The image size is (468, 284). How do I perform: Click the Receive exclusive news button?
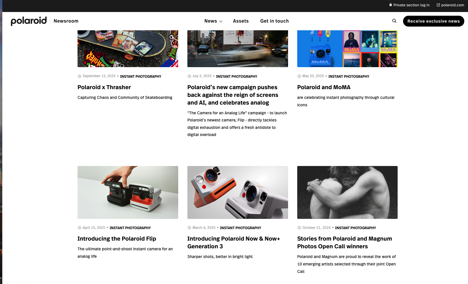(x=433, y=21)
